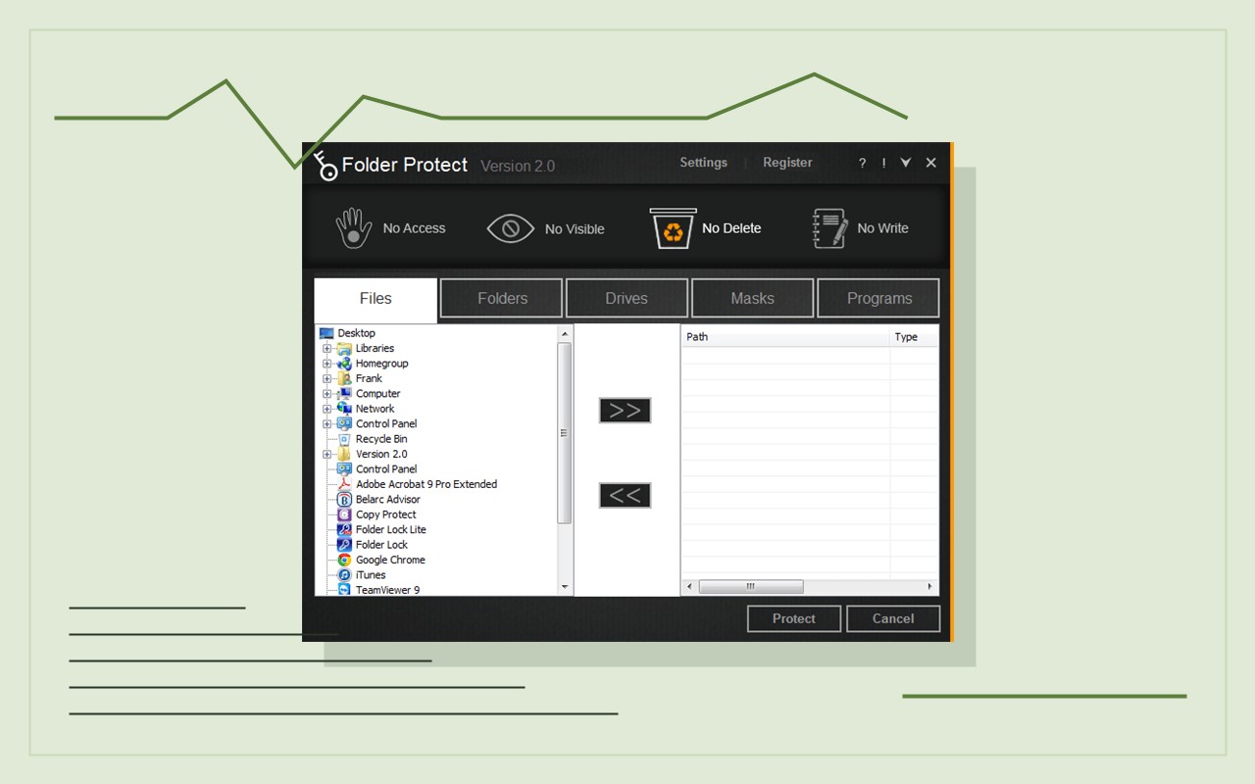Select the No Access hand icon

(x=354, y=227)
